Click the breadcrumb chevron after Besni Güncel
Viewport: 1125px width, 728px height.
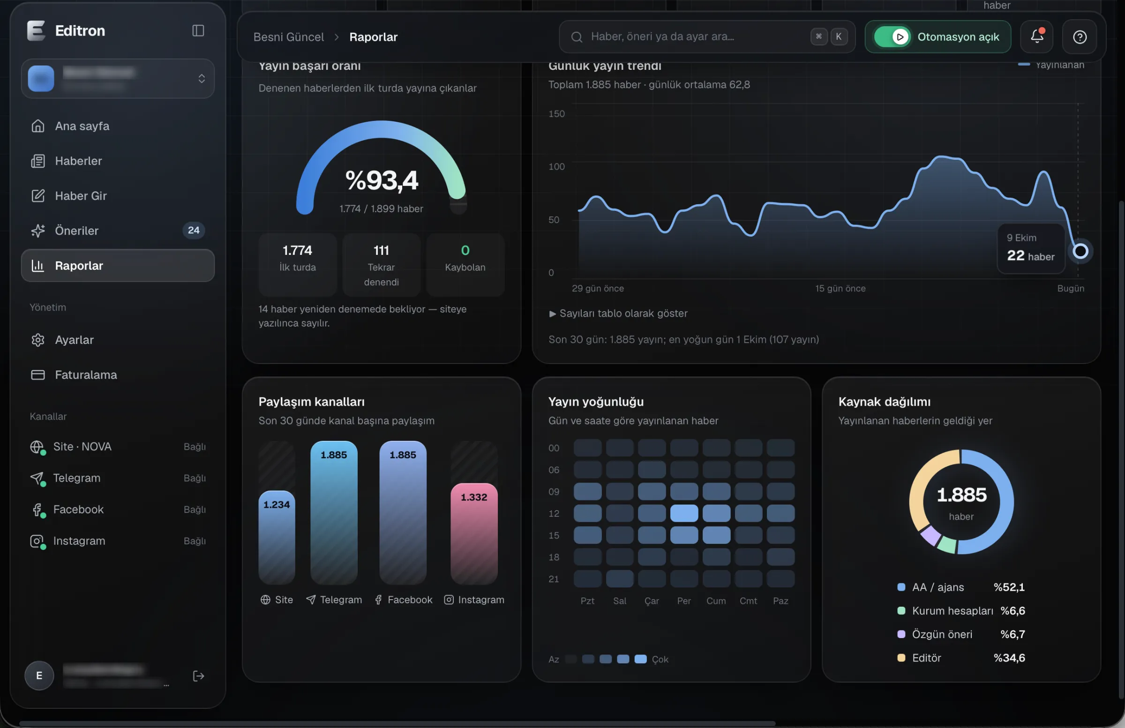click(x=337, y=37)
